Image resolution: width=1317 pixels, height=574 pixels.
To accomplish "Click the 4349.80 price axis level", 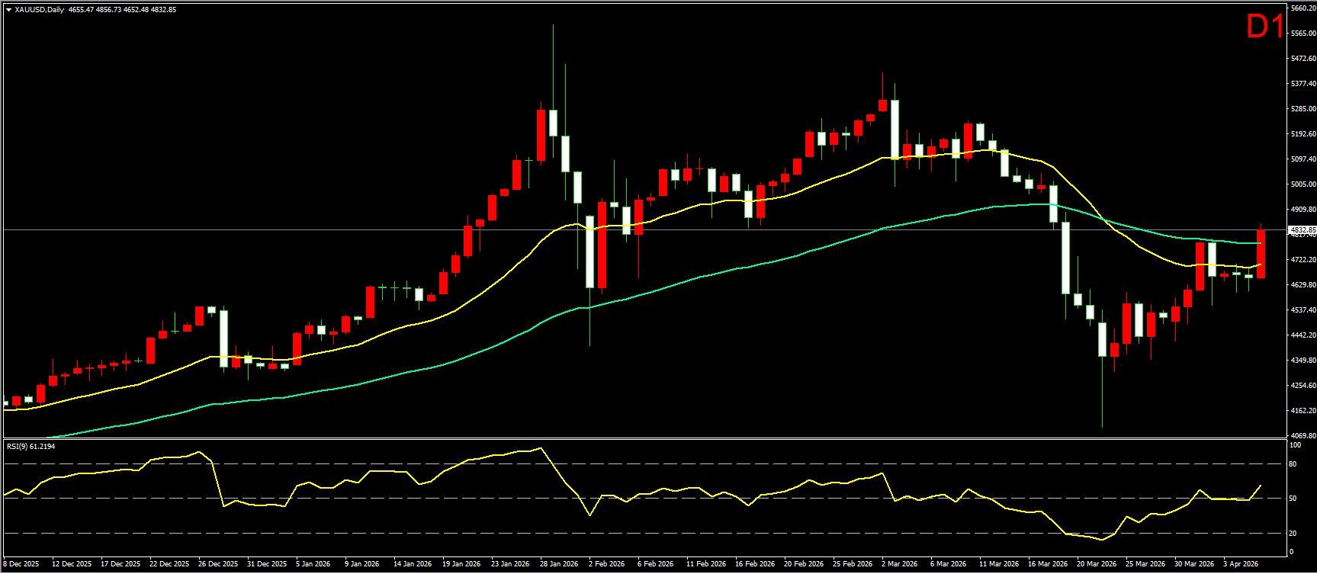I will tap(1303, 361).
